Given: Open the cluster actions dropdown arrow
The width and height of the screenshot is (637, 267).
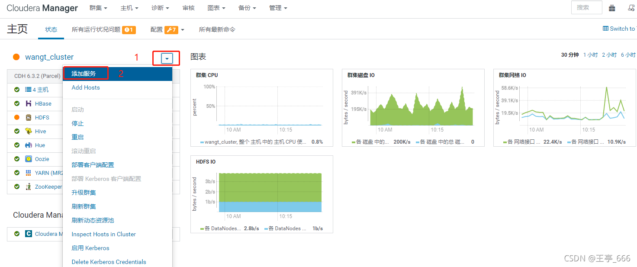Looking at the screenshot, I should point(167,58).
